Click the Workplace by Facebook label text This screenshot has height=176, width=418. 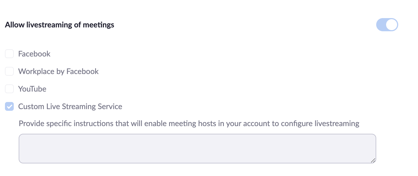tap(58, 71)
